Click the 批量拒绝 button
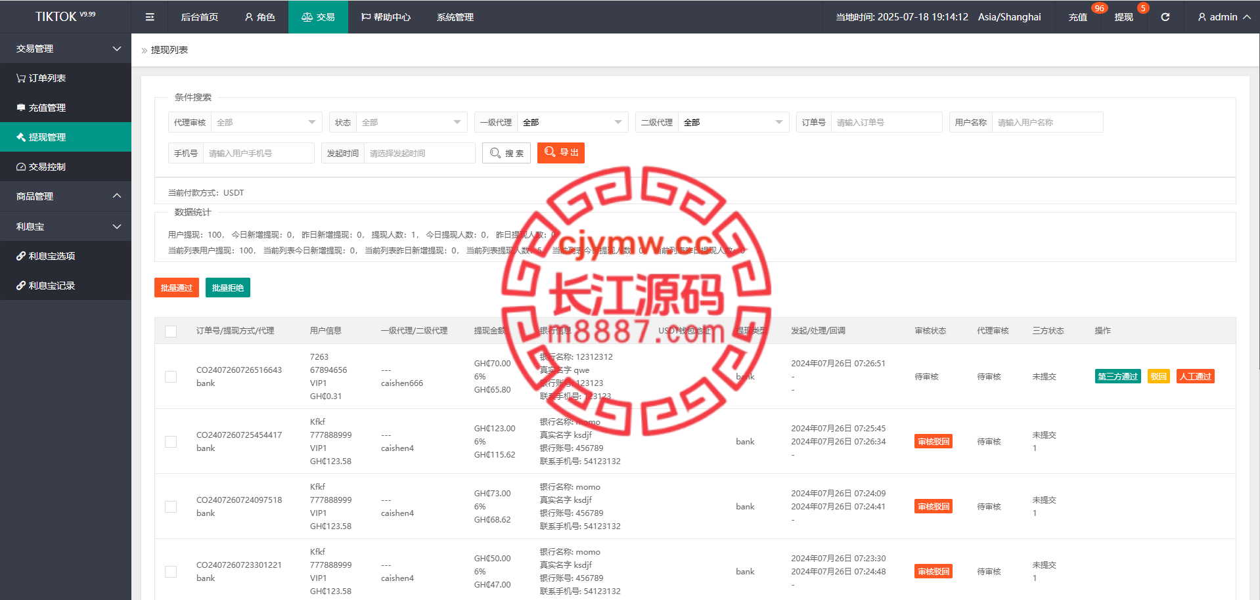Viewport: 1260px width, 600px height. 228,288
